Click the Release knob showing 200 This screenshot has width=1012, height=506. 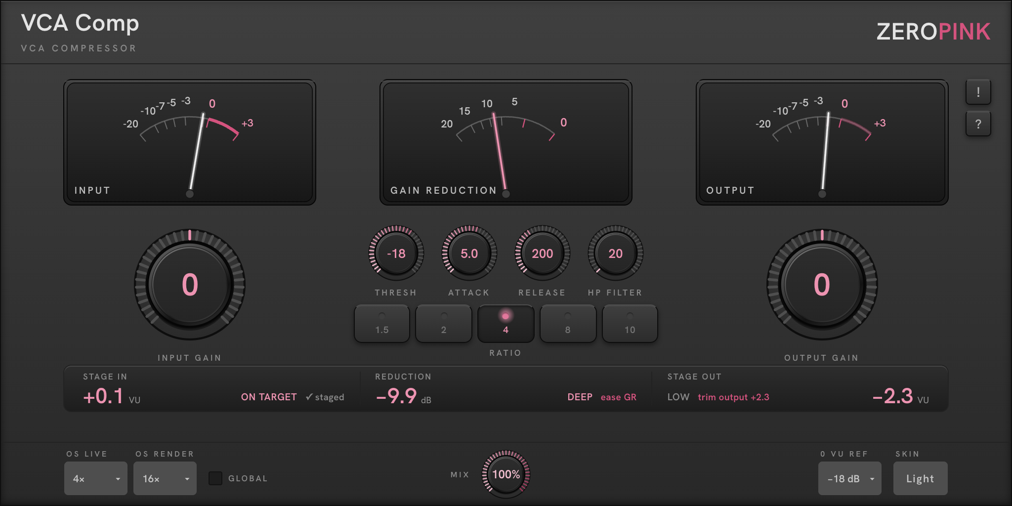click(543, 253)
